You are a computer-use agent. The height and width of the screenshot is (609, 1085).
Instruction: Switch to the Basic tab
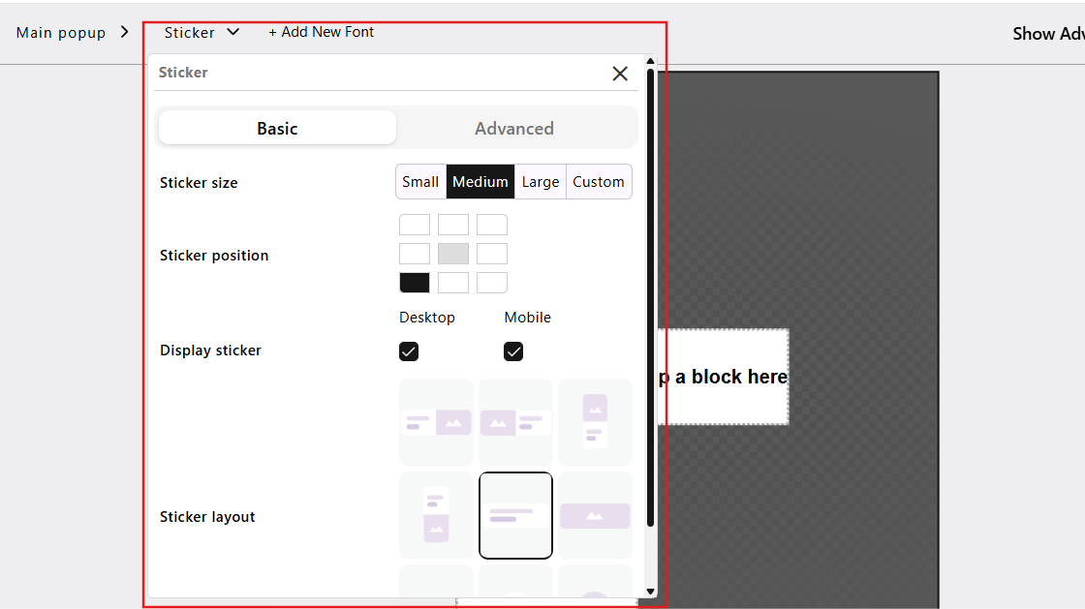[x=277, y=128]
